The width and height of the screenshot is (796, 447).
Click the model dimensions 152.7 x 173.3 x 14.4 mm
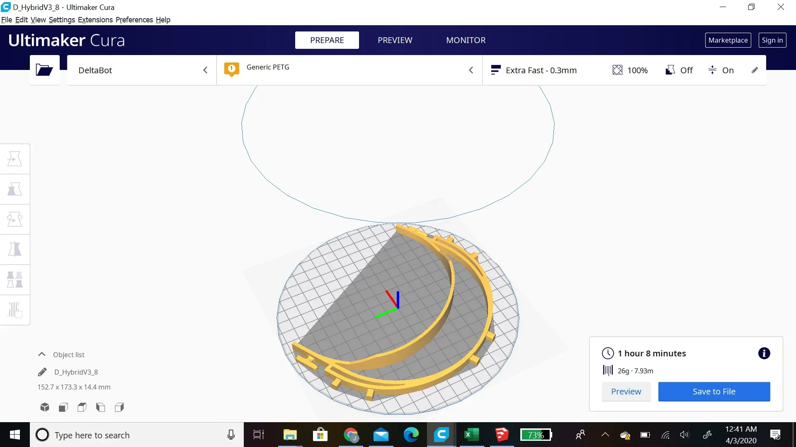click(74, 387)
